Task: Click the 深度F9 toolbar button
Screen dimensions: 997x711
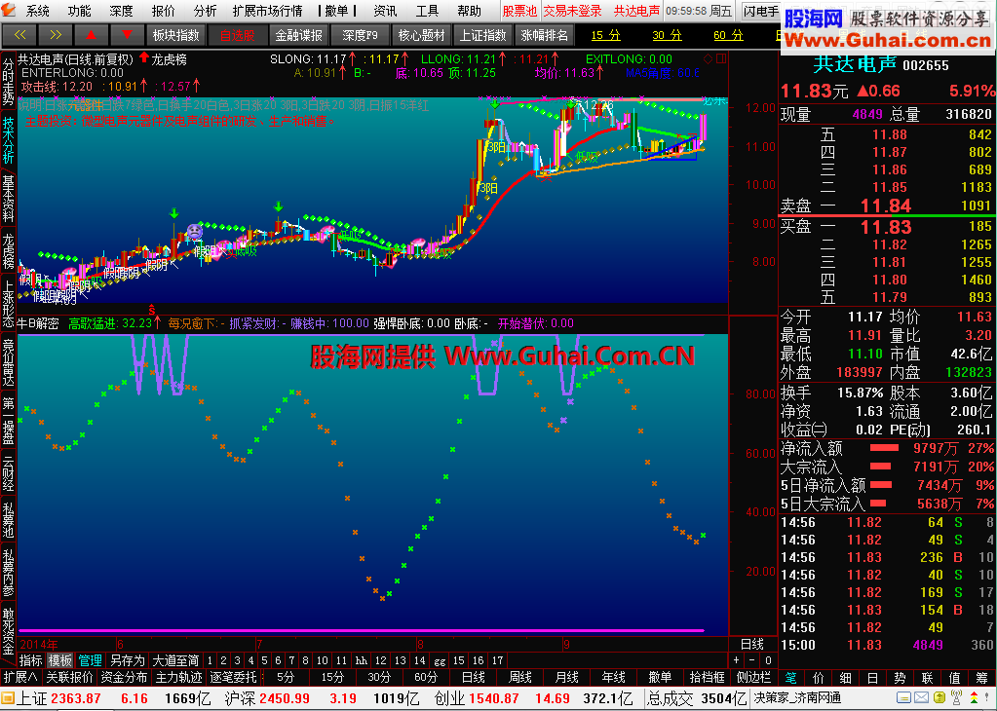Action: [x=360, y=35]
